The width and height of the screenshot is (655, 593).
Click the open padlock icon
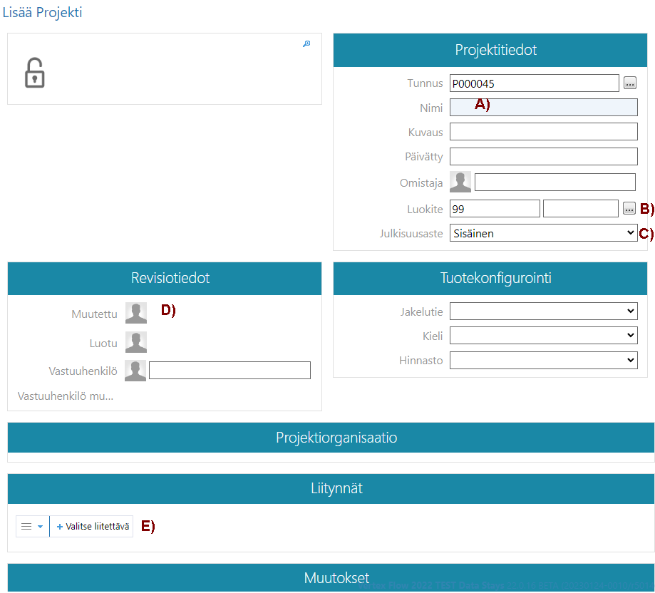coord(34,73)
